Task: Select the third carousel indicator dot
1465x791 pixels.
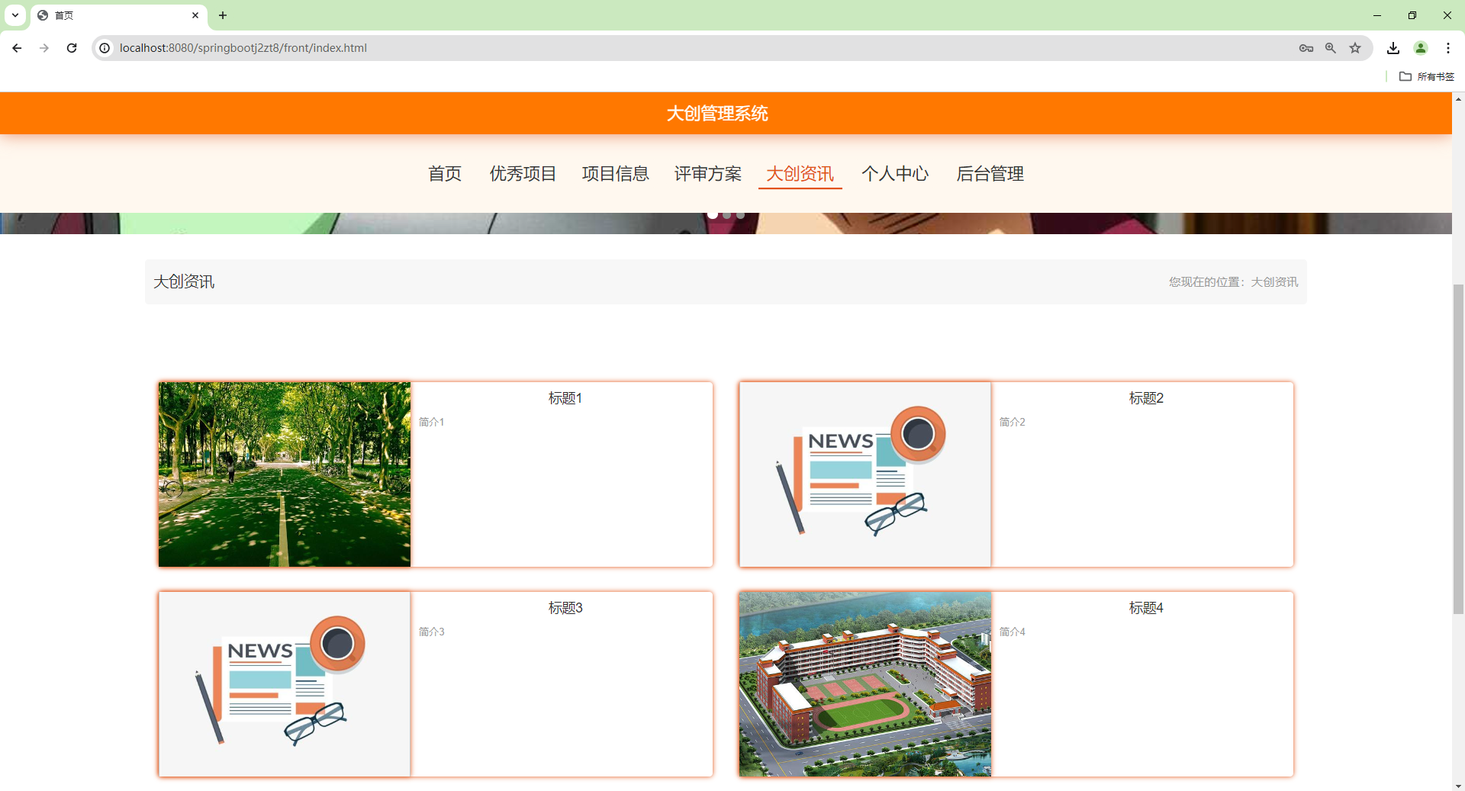Action: (x=740, y=214)
